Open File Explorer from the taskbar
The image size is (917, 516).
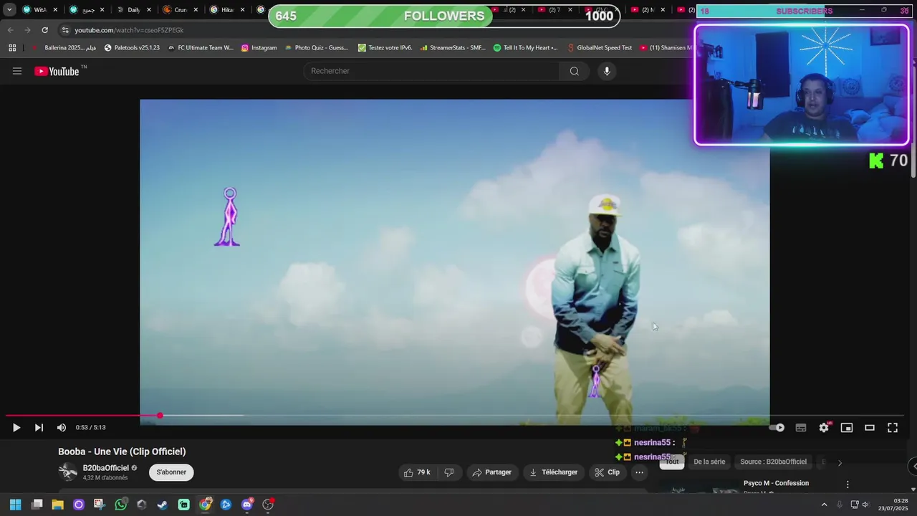[57, 505]
